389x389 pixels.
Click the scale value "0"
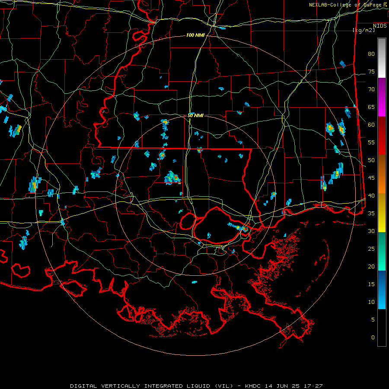(x=373, y=338)
